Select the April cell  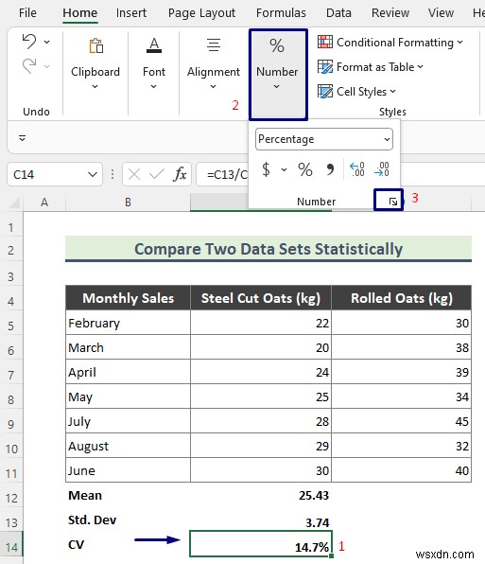pyautogui.click(x=128, y=372)
